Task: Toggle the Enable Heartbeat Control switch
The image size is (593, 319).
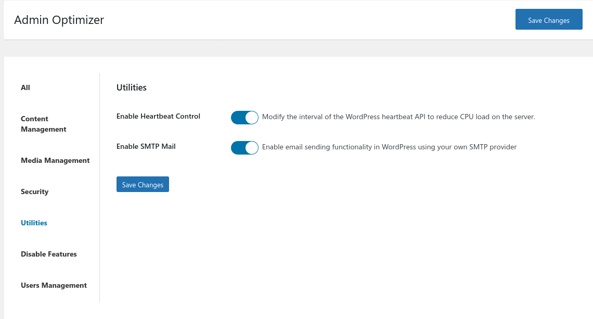Action: [x=244, y=118]
